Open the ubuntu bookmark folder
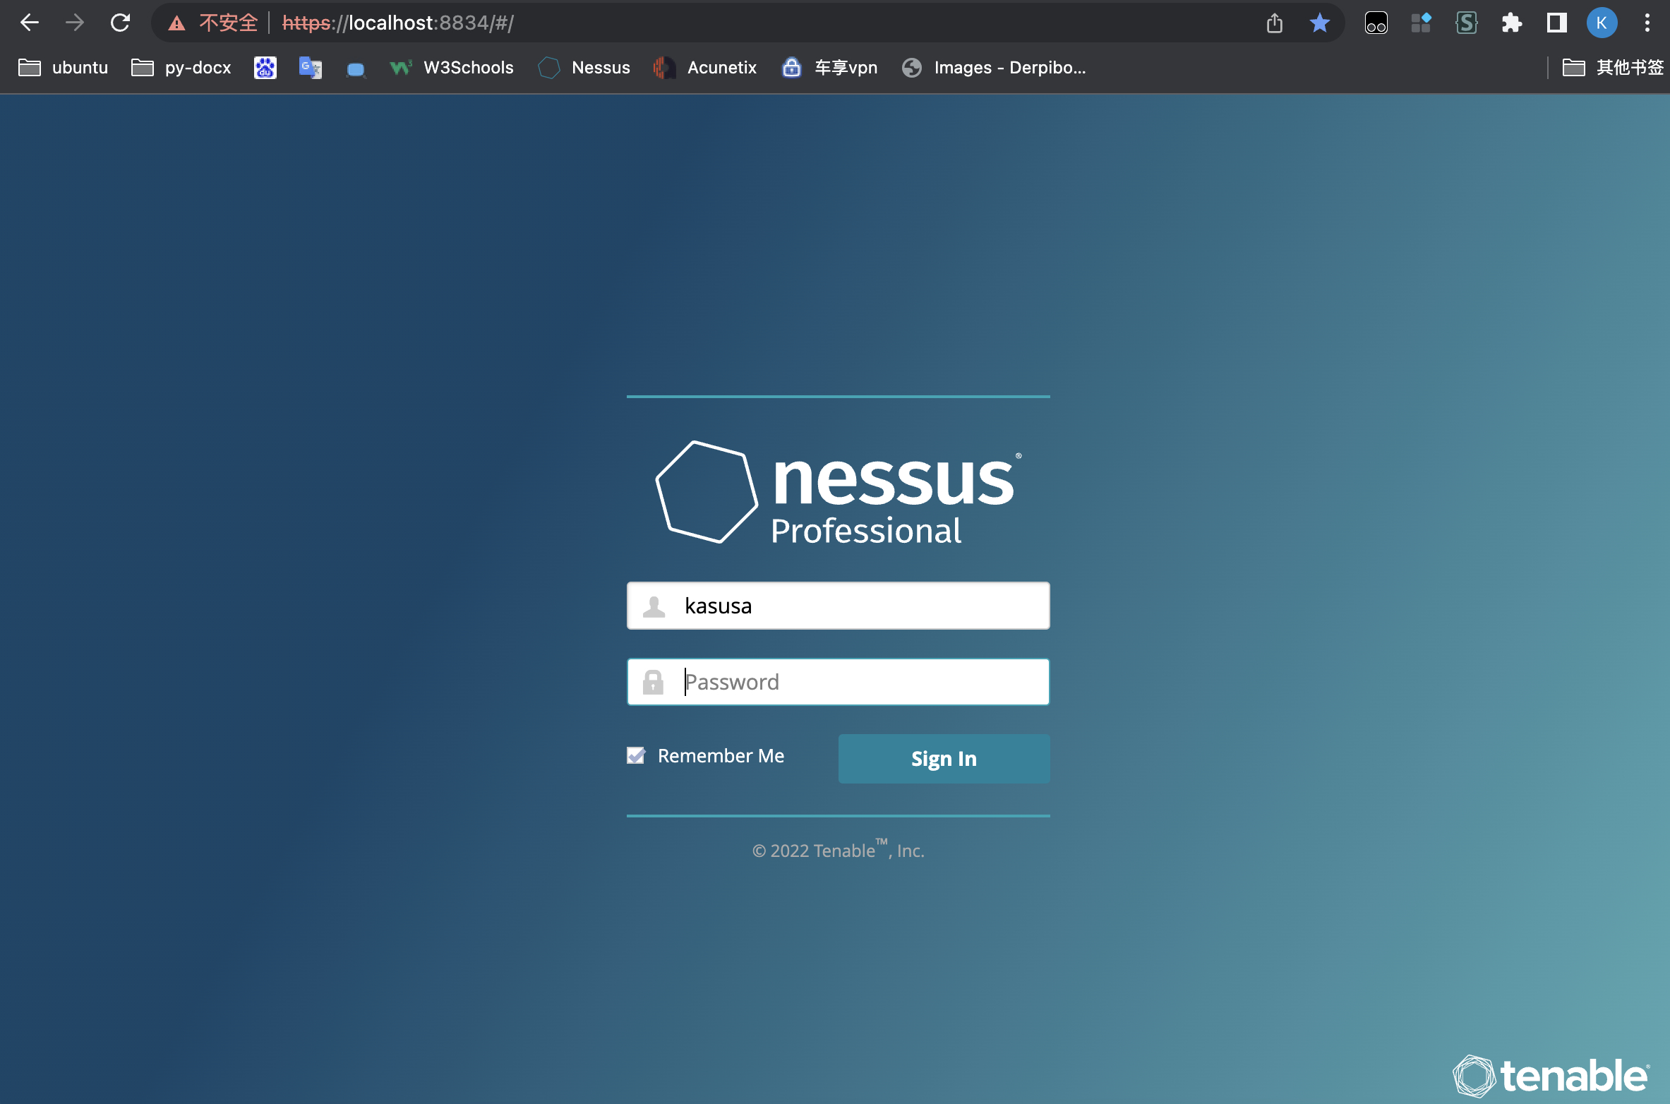1670x1104 pixels. tap(62, 67)
